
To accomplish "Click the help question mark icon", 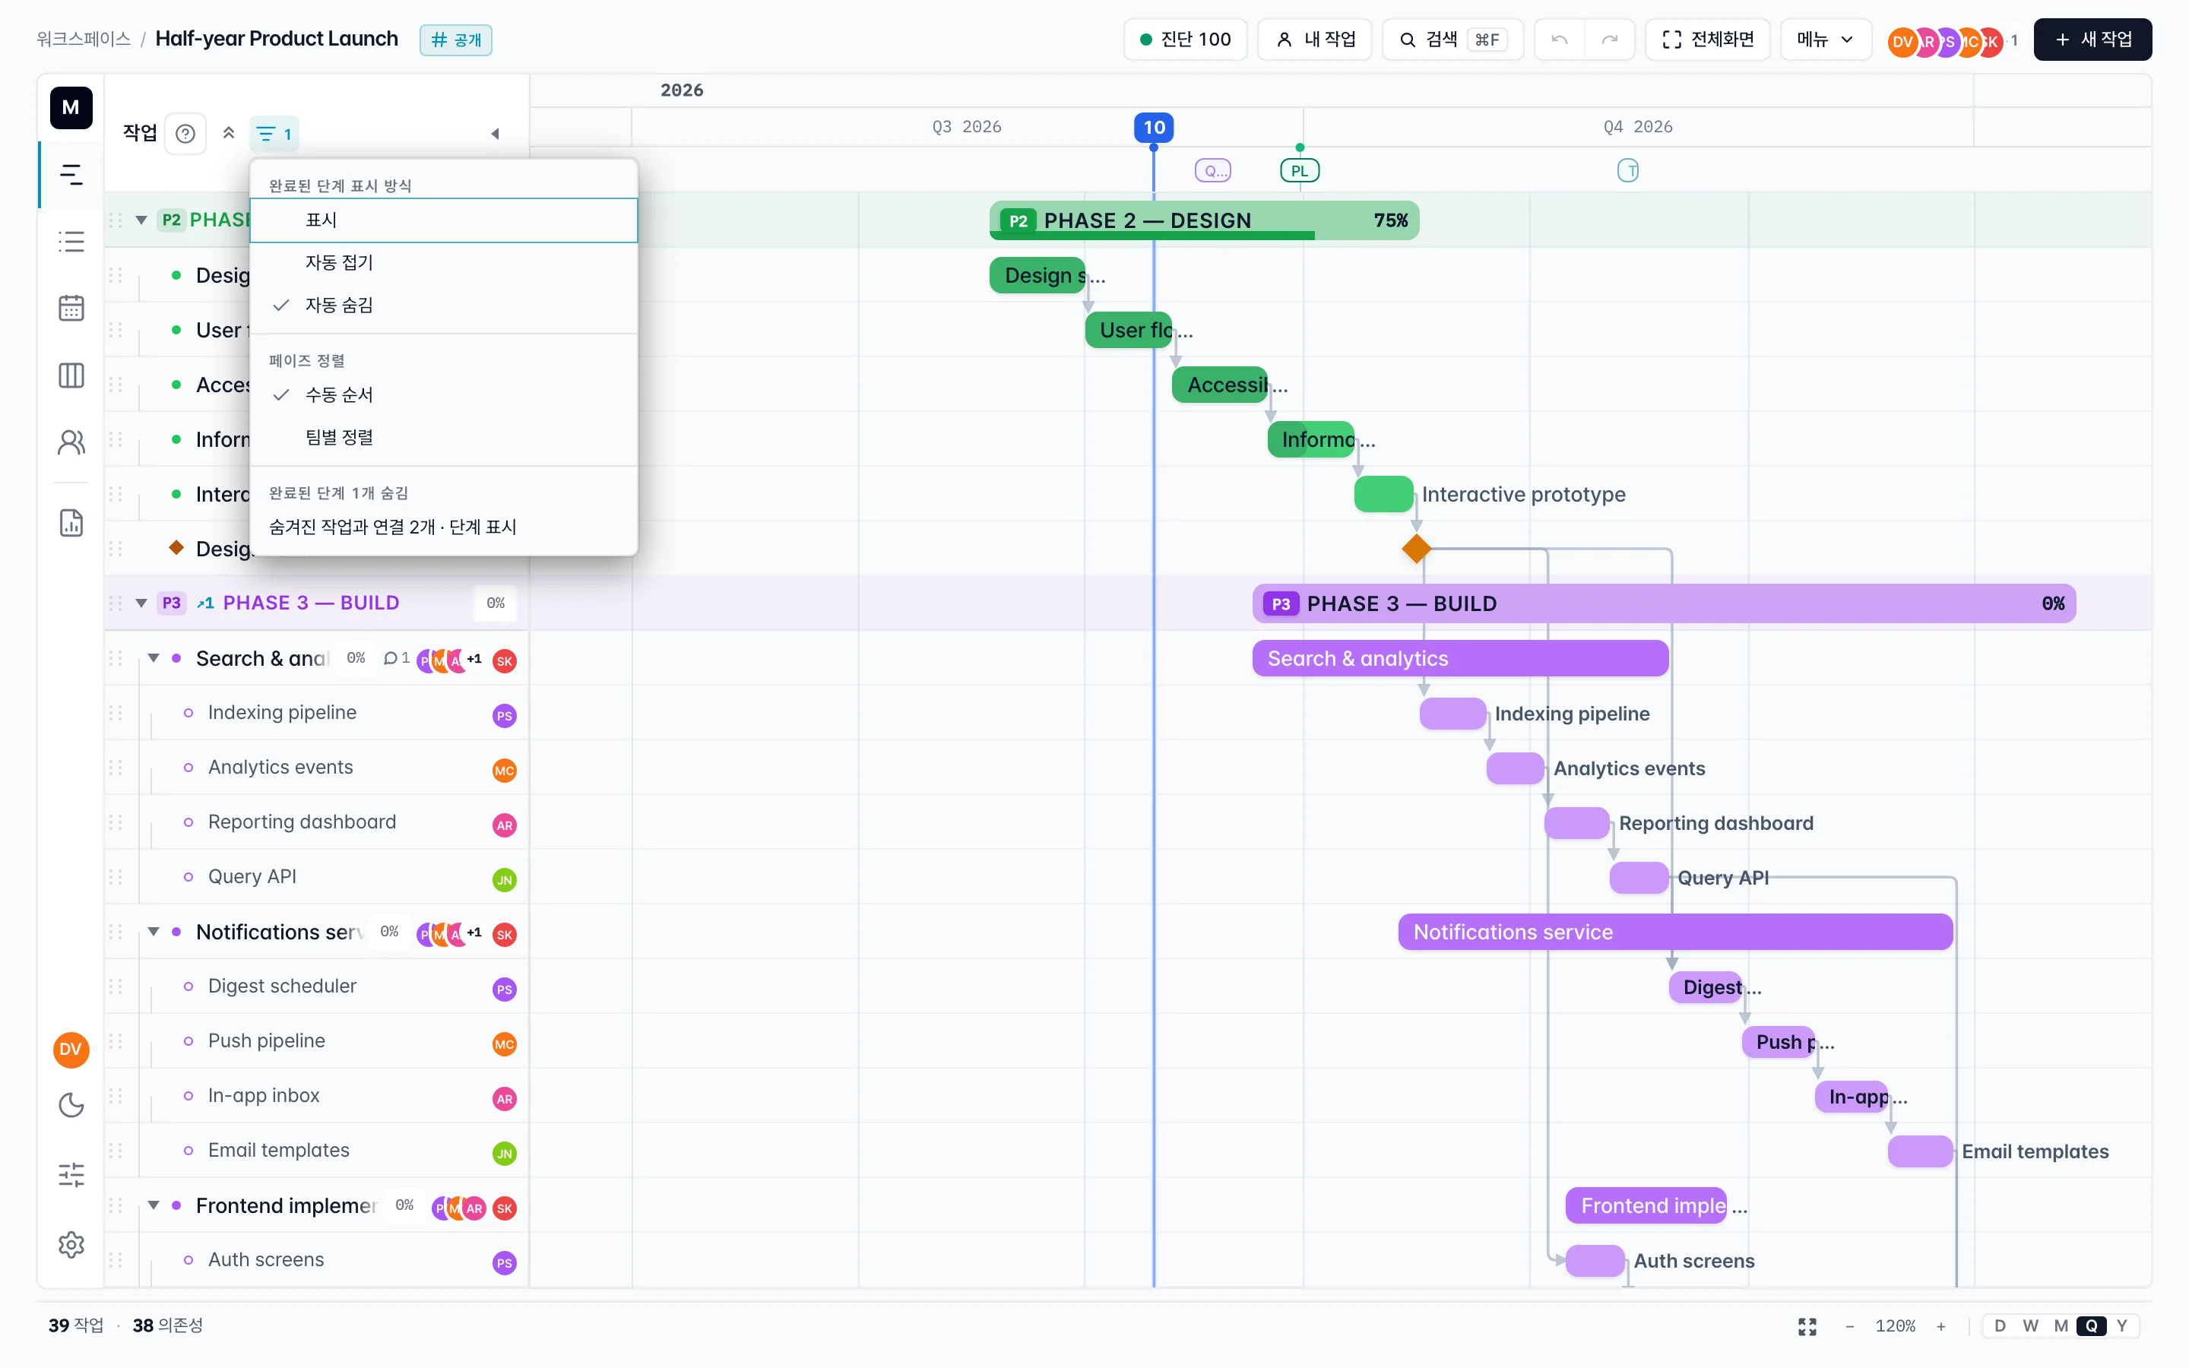I will click(x=185, y=134).
